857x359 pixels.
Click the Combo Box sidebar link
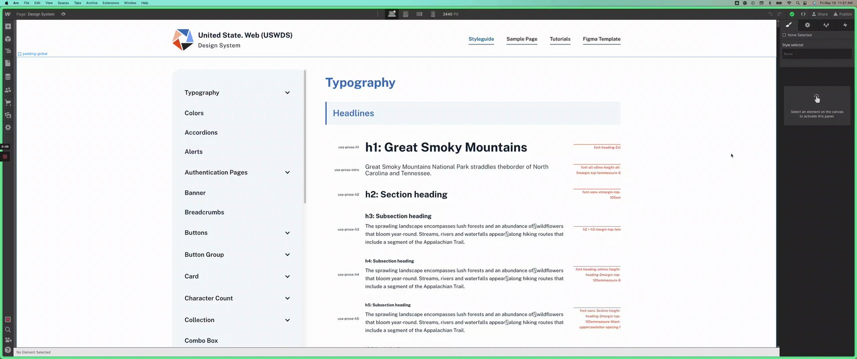[x=201, y=341]
